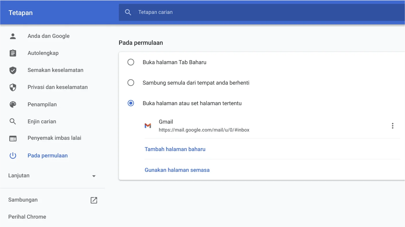The height and width of the screenshot is (227, 405).
Task: Collapse the Lanjutan chevron arrow
Action: pos(94,176)
